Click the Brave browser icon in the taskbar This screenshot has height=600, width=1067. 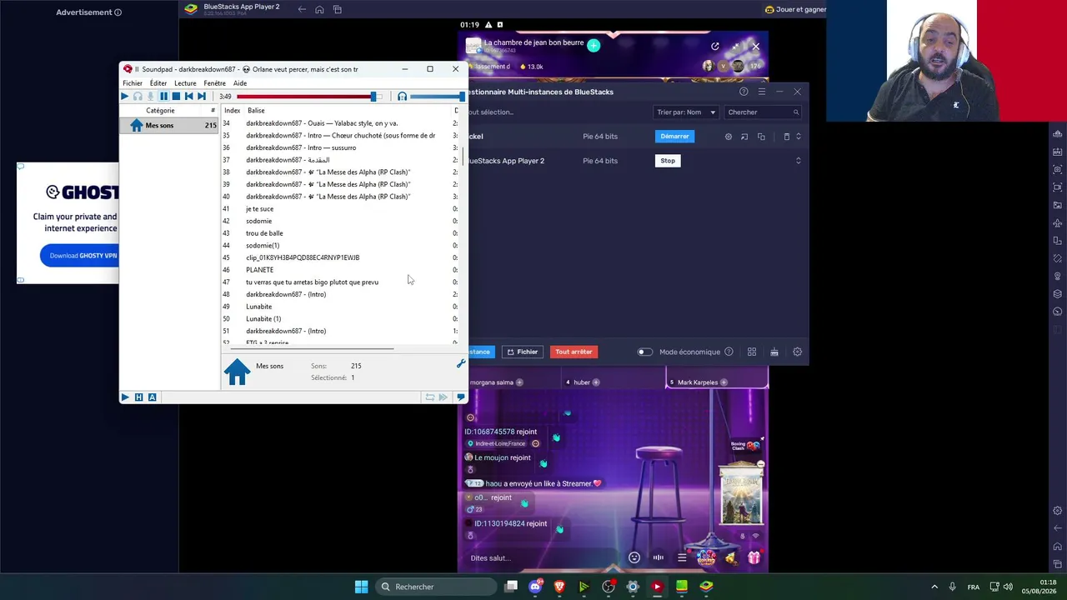559,587
